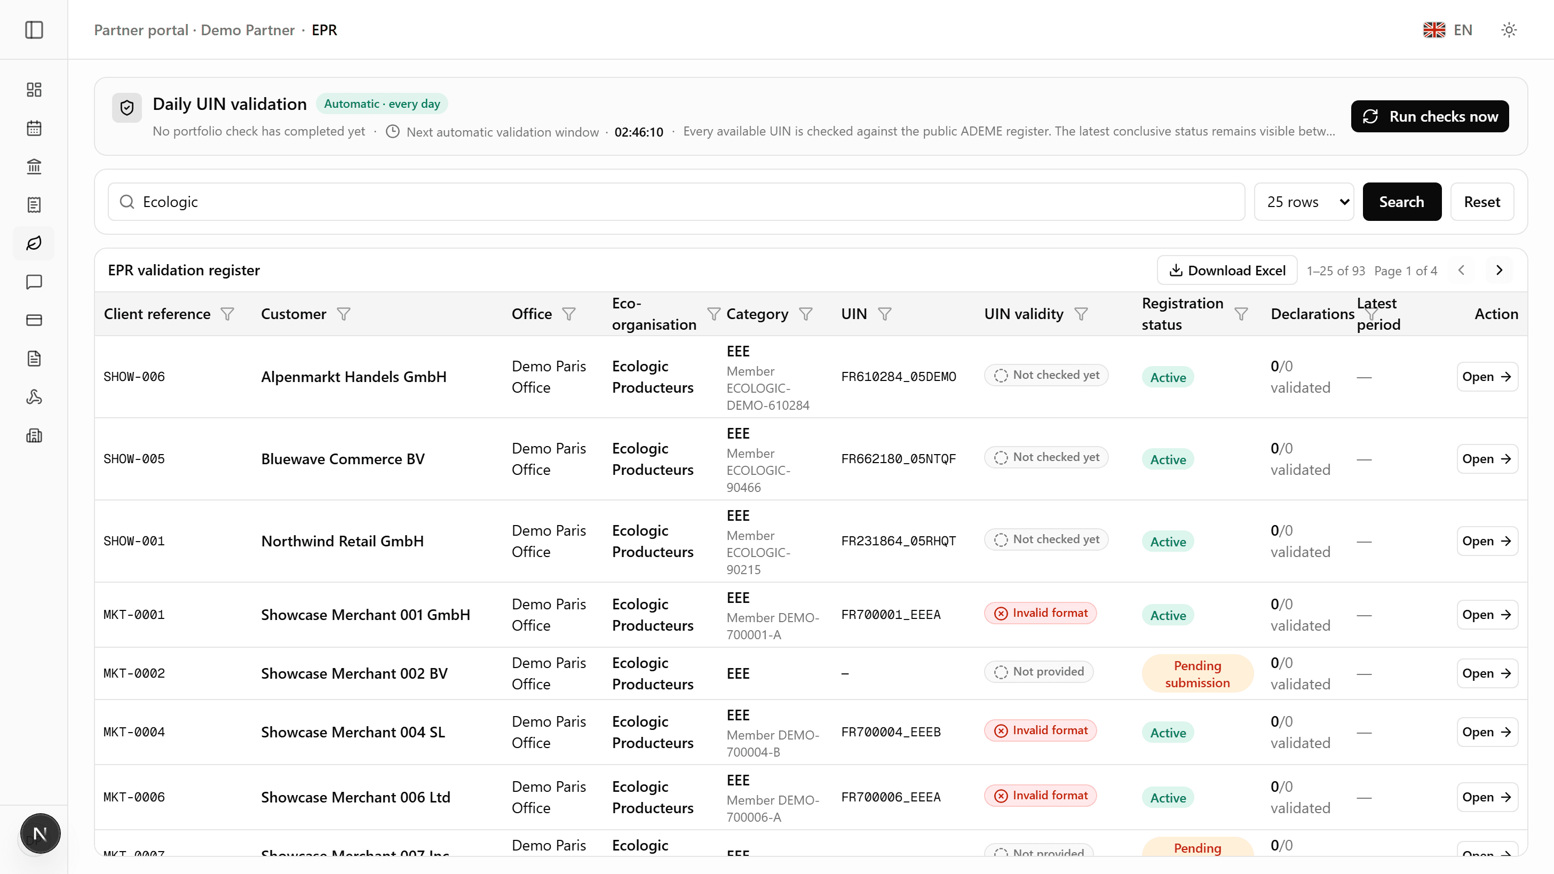The width and height of the screenshot is (1554, 874).
Task: Open Office column filter
Action: point(569,314)
